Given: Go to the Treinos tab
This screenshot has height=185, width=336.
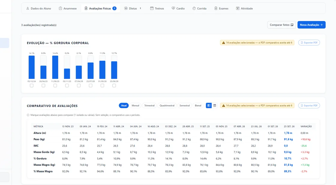Looking at the screenshot, I should 157,8.
